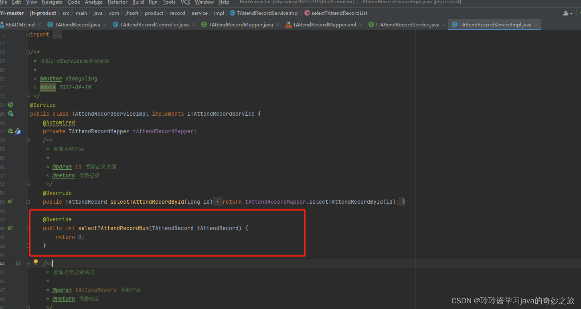The height and width of the screenshot is (309, 581).
Task: Click the tAttendRecordMapper field name on line 27
Action: pos(163,131)
